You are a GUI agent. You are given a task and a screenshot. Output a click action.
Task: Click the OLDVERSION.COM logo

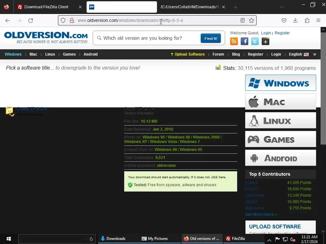click(x=46, y=37)
